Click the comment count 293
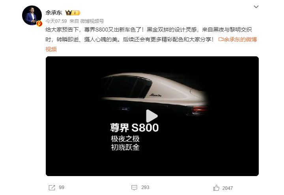Image resolution: width=284 pixels, height=195 pixels. pyautogui.click(x=145, y=188)
